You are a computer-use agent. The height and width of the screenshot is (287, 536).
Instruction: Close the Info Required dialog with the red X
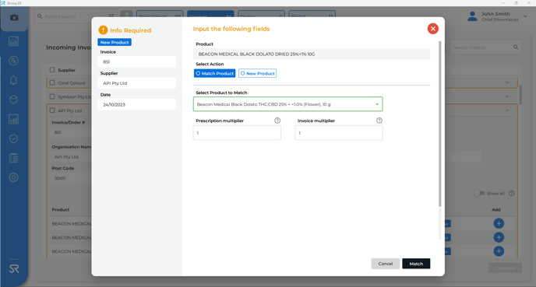432,29
